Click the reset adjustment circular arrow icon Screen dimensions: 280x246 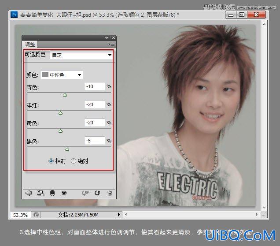click(x=97, y=193)
